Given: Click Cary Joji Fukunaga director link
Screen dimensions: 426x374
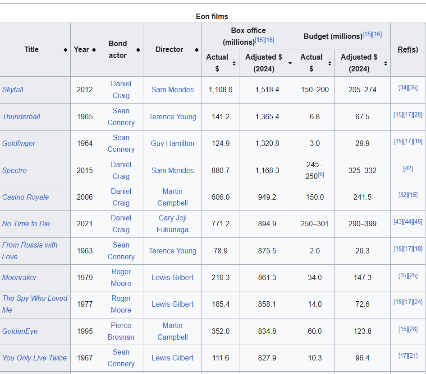Looking at the screenshot, I should [x=173, y=224].
